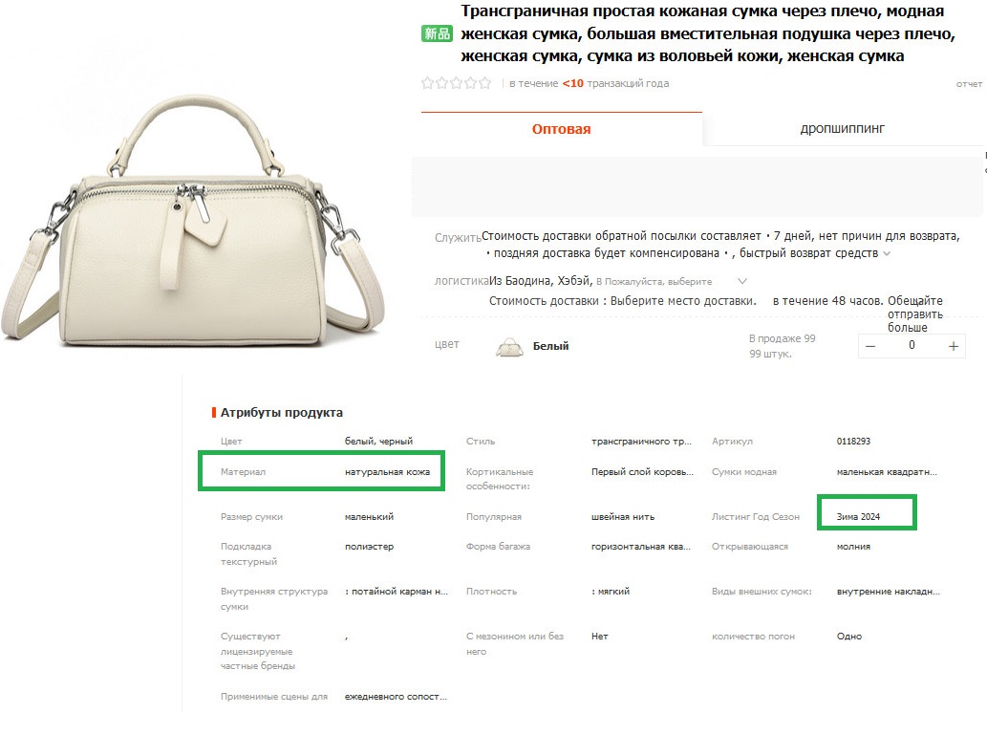Click the main beige handbag image
This screenshot has height=735, width=987.
[191, 220]
